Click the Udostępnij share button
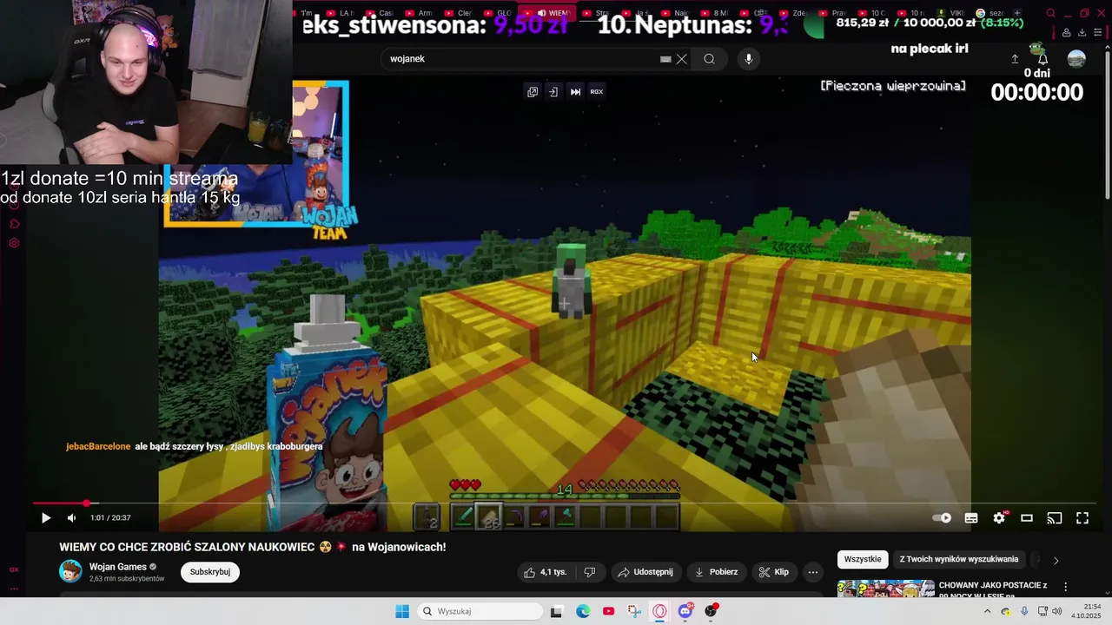The height and width of the screenshot is (625, 1112). [x=645, y=572]
